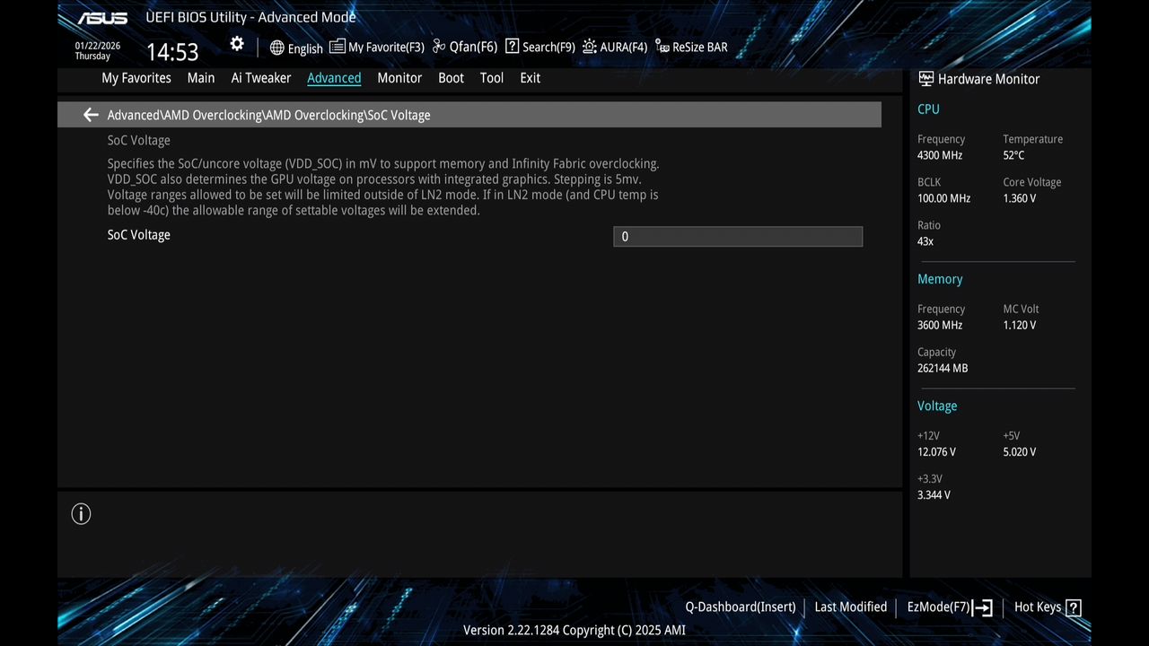This screenshot has height=646, width=1149.
Task: Switch language from English
Action: (x=296, y=48)
